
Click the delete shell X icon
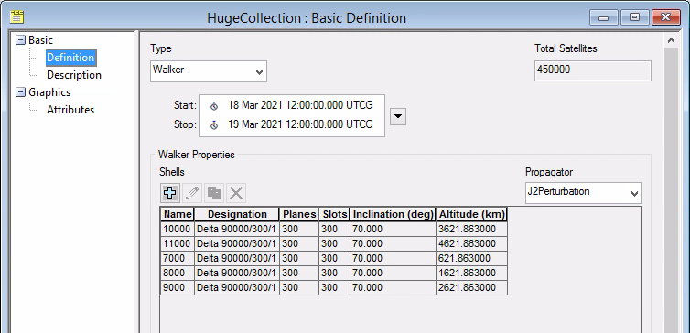click(236, 193)
